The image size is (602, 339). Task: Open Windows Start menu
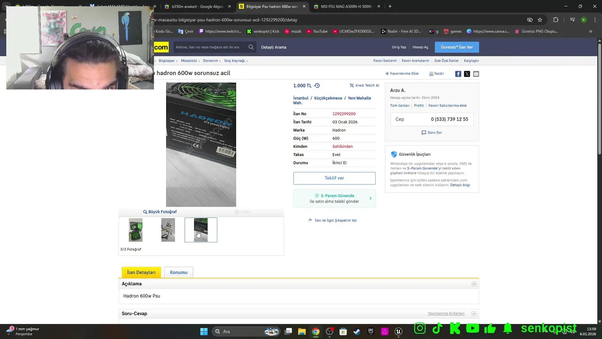point(204,331)
